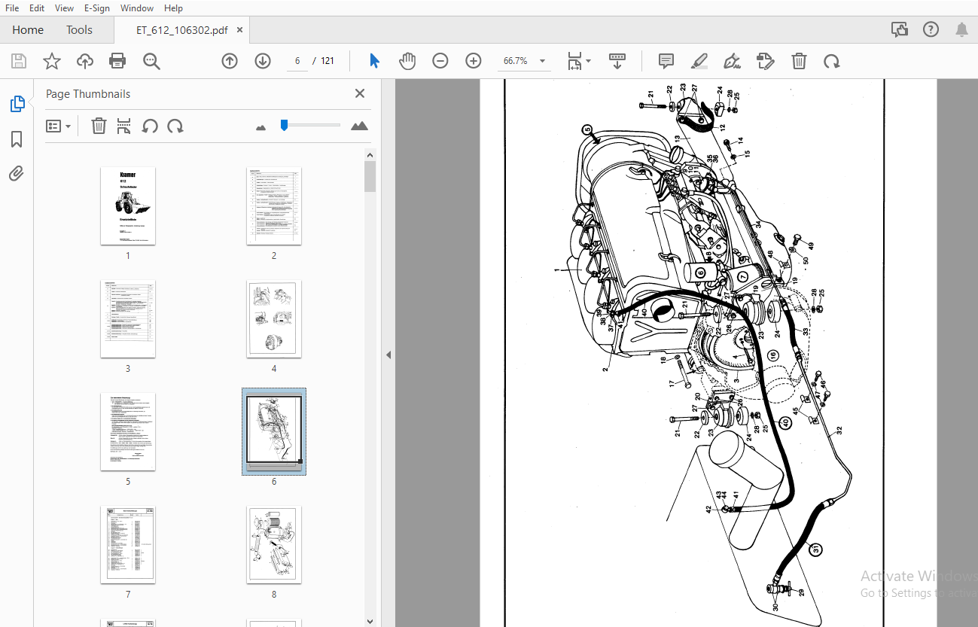Click enlarge thumbnail size mountain icon
Screen dimensions: 978x627
[360, 126]
